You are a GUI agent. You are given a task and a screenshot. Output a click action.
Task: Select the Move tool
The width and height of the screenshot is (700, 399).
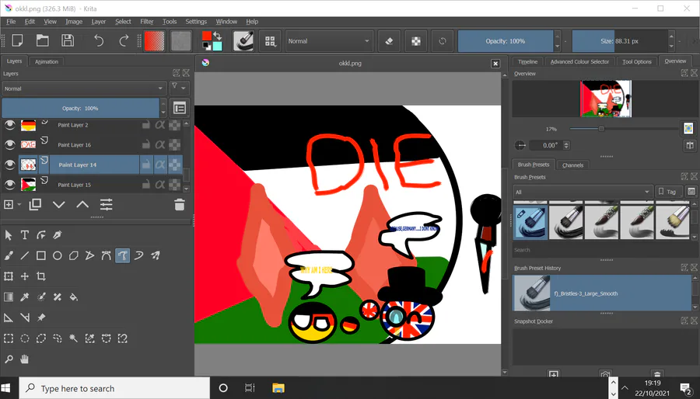coord(25,276)
